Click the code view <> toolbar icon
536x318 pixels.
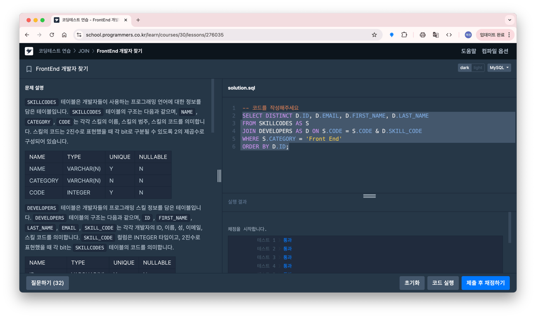[x=449, y=35]
